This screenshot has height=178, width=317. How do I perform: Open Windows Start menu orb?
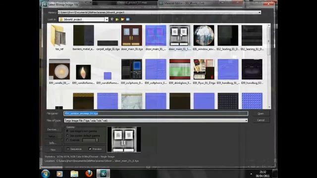pos(45,174)
